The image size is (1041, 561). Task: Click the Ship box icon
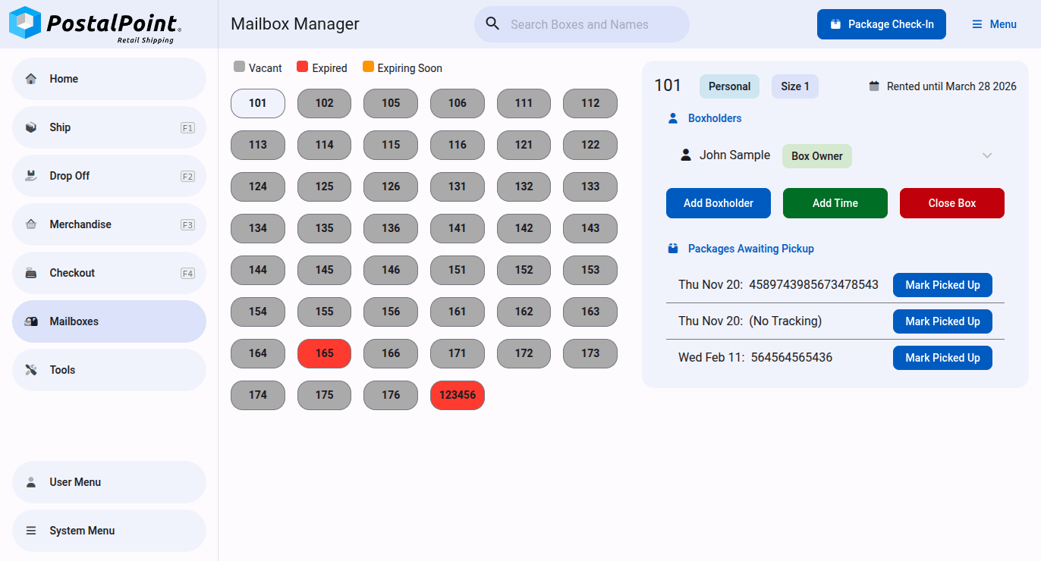point(31,127)
